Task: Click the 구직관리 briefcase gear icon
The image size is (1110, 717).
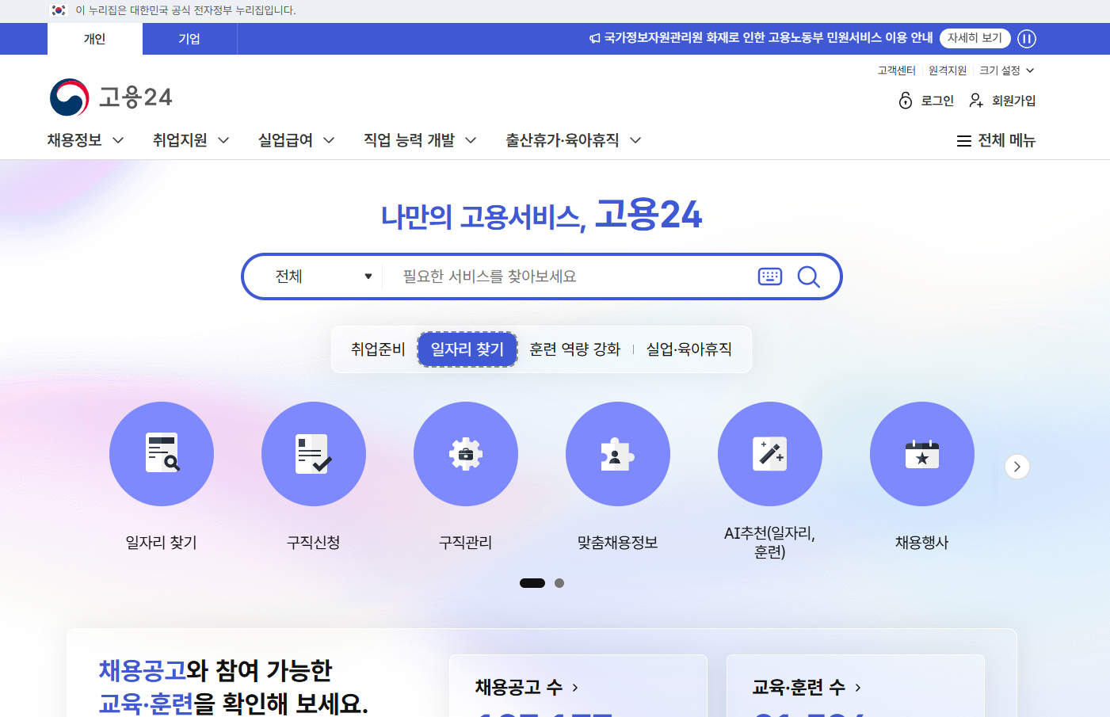Action: click(466, 453)
